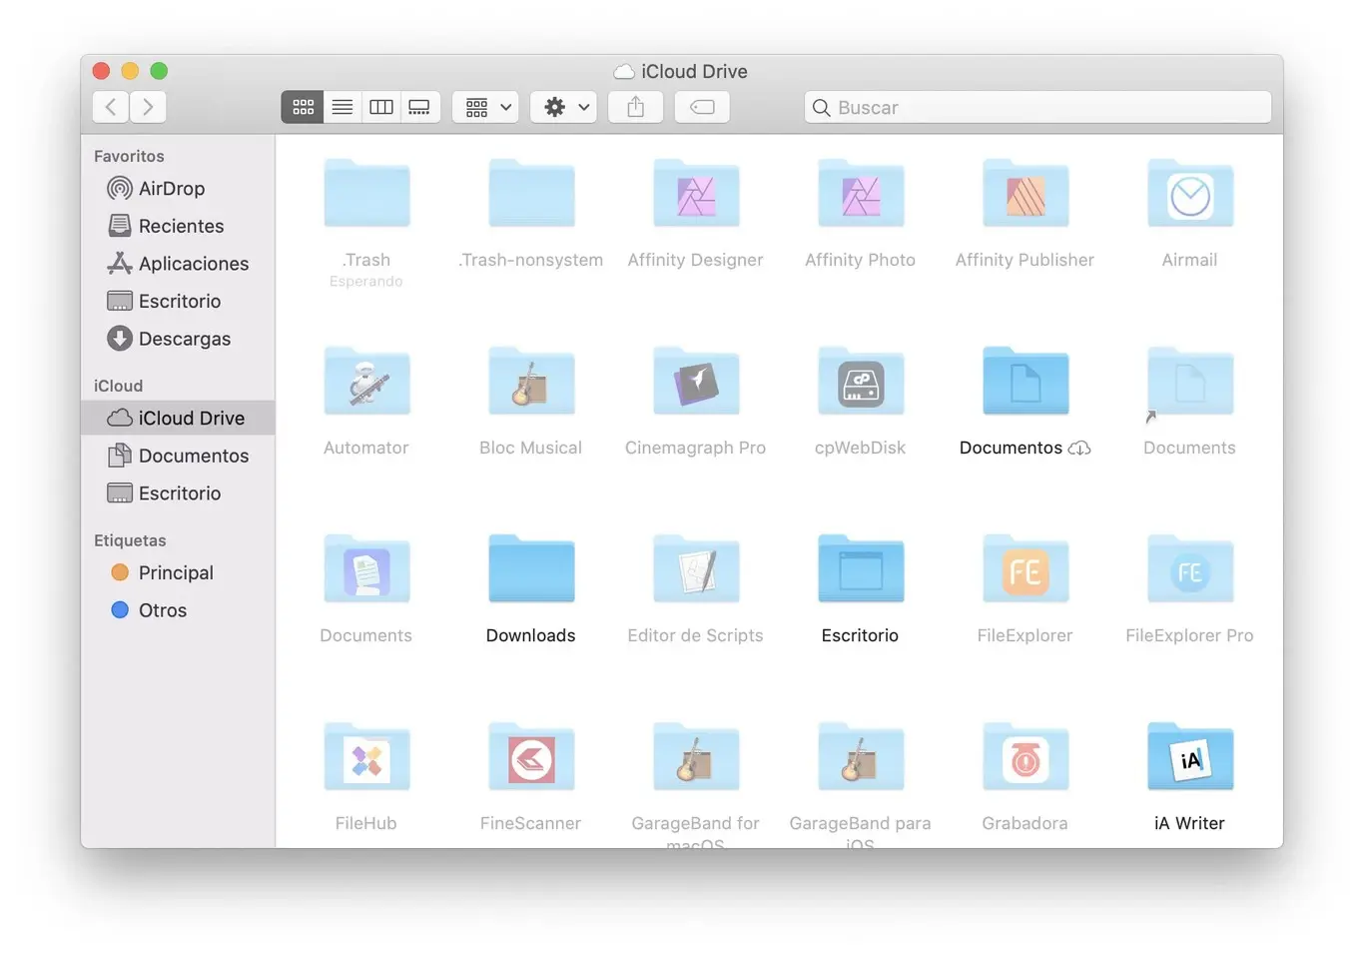The image size is (1364, 955).
Task: Switch to gallery view in the toolbar
Action: (x=419, y=107)
